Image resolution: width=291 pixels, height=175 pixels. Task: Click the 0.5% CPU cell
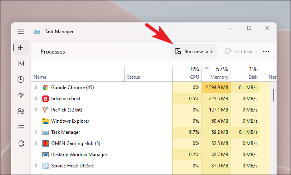pos(187,99)
